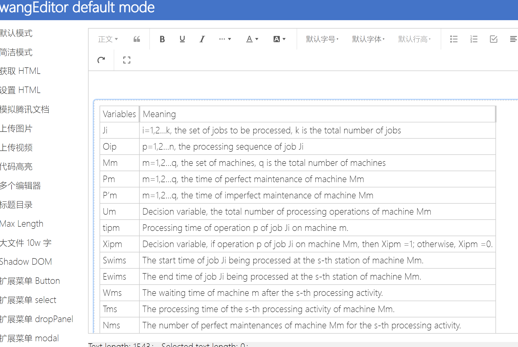Open the 获取 HTML page

pyautogui.click(x=20, y=71)
